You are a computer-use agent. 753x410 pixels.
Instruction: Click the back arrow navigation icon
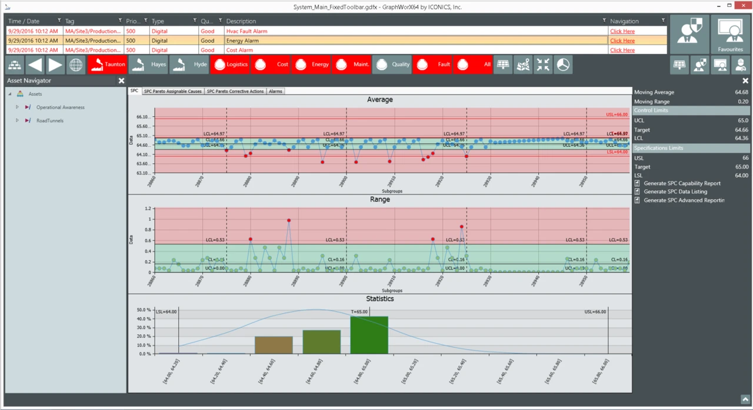click(x=35, y=65)
